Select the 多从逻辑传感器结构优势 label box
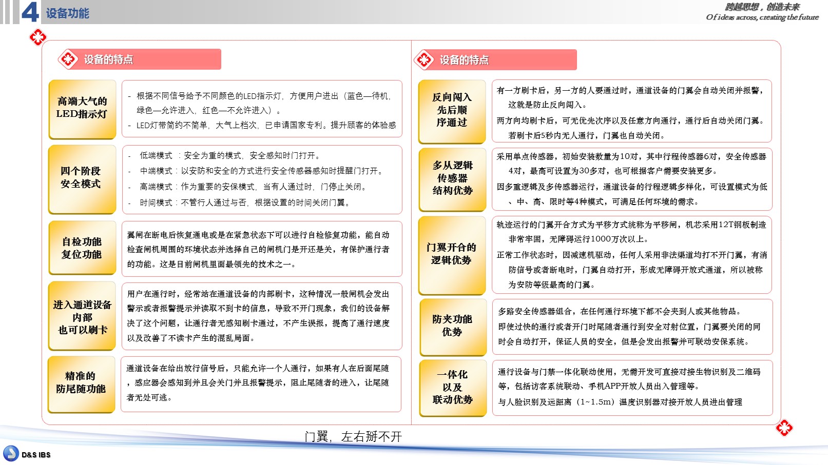 click(x=452, y=179)
